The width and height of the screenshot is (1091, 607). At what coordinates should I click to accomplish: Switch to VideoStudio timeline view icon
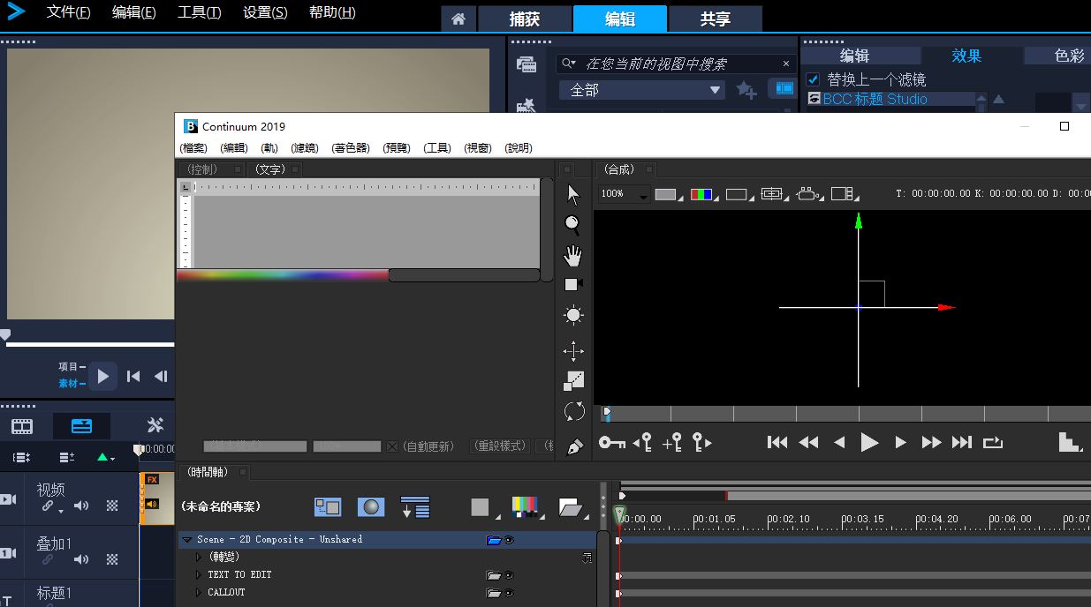81,426
